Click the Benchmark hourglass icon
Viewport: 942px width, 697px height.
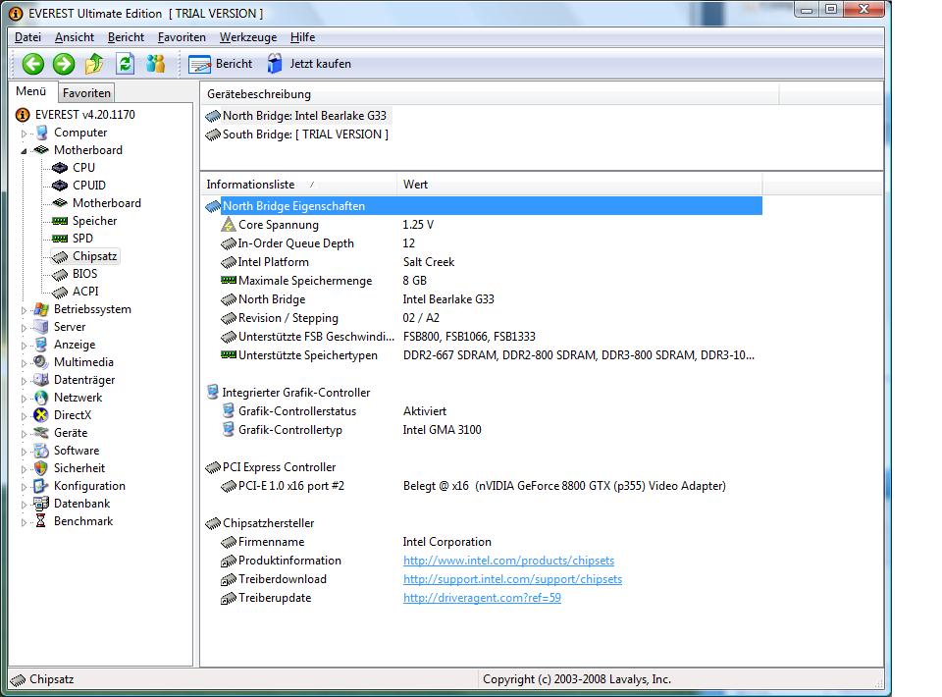tap(41, 521)
